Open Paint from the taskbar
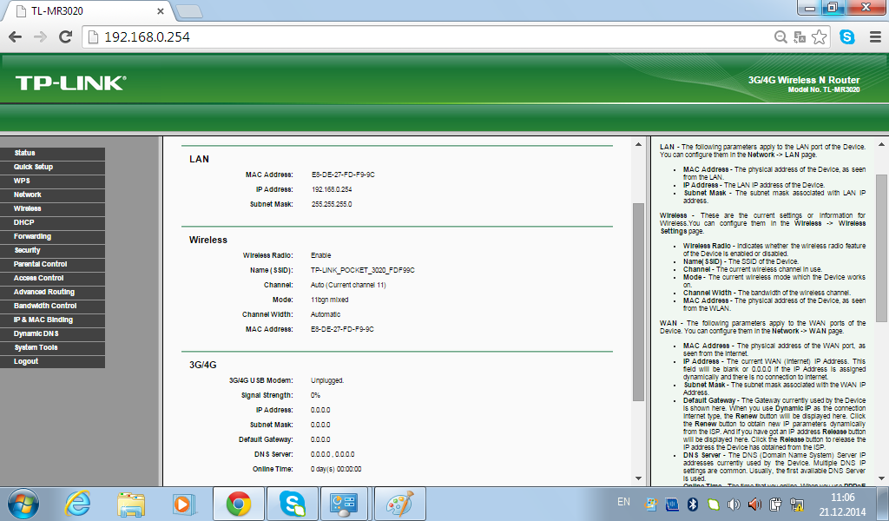Viewport: 889px width, 521px height. pyautogui.click(x=399, y=504)
